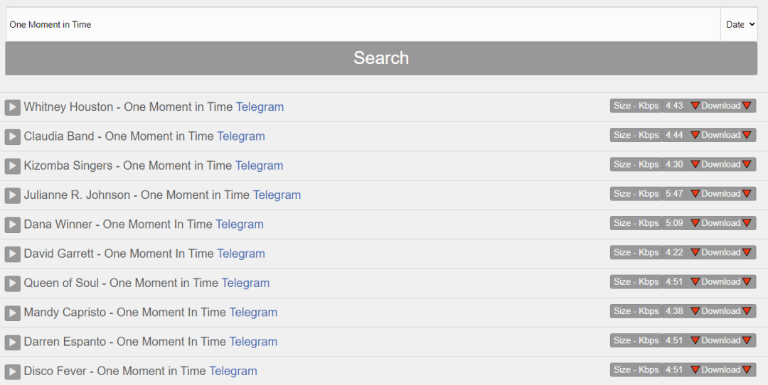
Task: Open Telegram link for Queen of Soul
Action: click(x=245, y=283)
